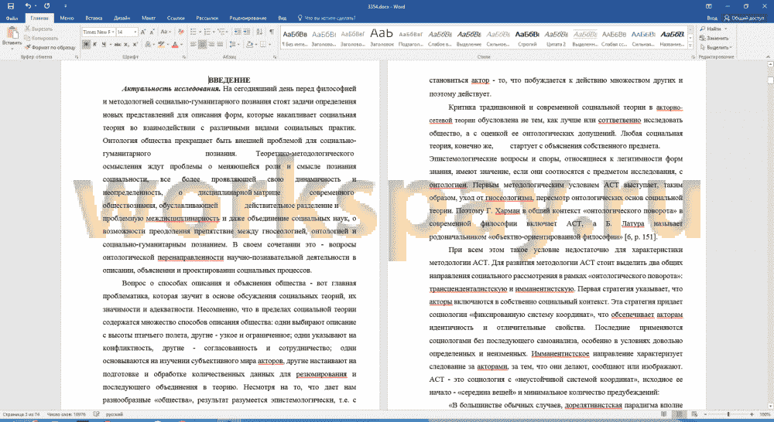
Task: Open bullet list dropdown
Action: point(199,32)
